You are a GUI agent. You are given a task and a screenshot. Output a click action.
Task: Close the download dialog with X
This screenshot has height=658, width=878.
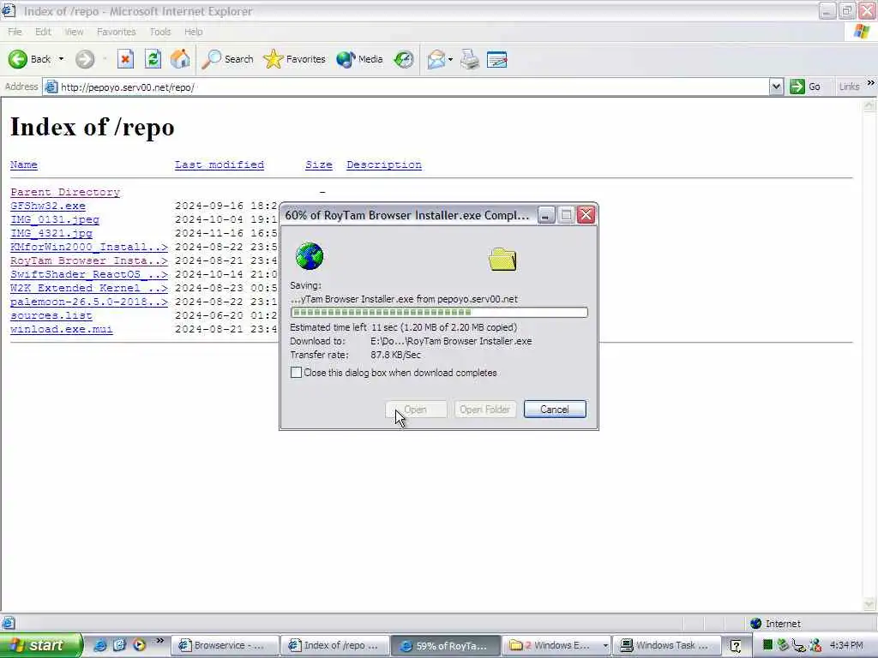coord(586,215)
